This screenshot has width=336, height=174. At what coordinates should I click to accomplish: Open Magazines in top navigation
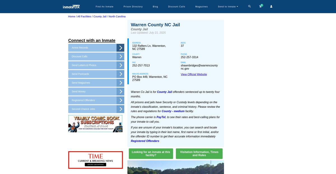pyautogui.click(x=202, y=6)
